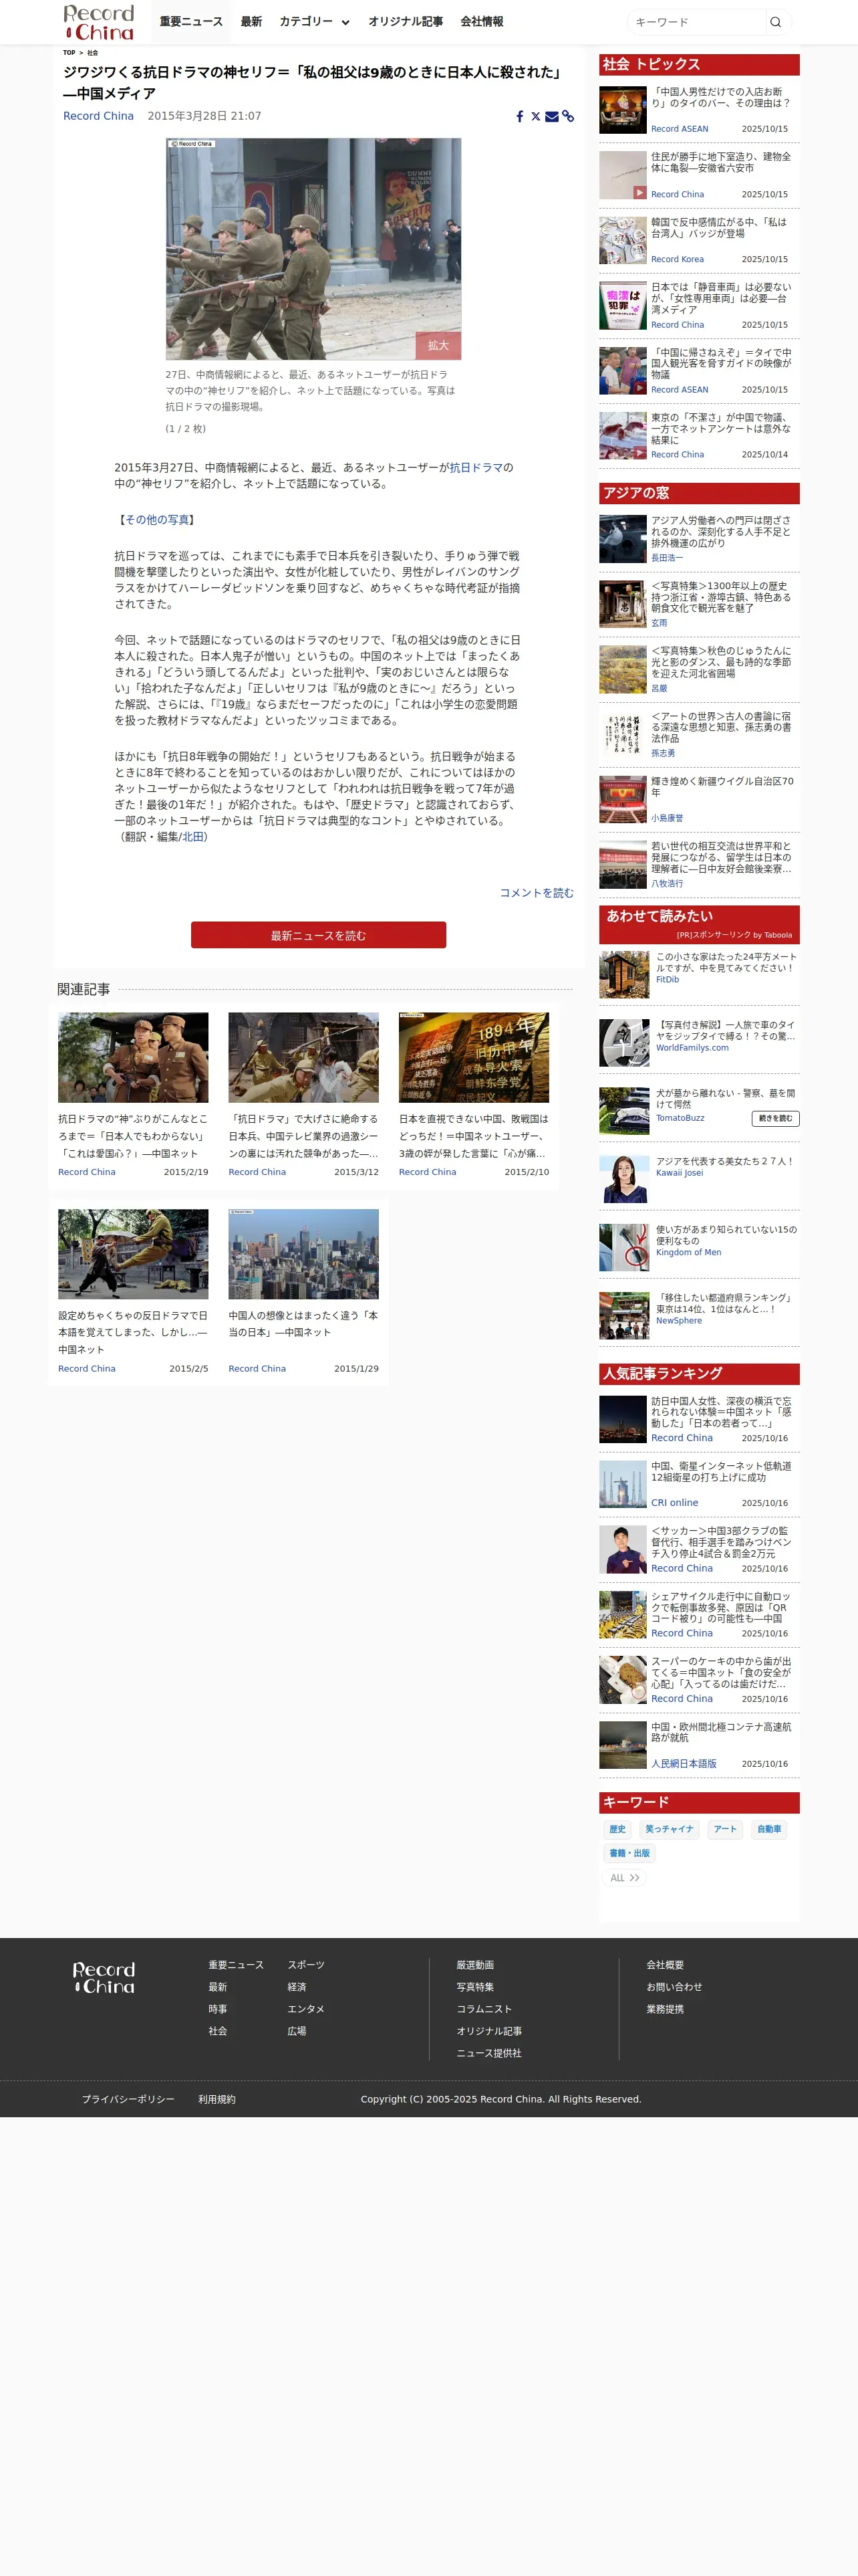Open the 最新 menu item

[x=252, y=22]
